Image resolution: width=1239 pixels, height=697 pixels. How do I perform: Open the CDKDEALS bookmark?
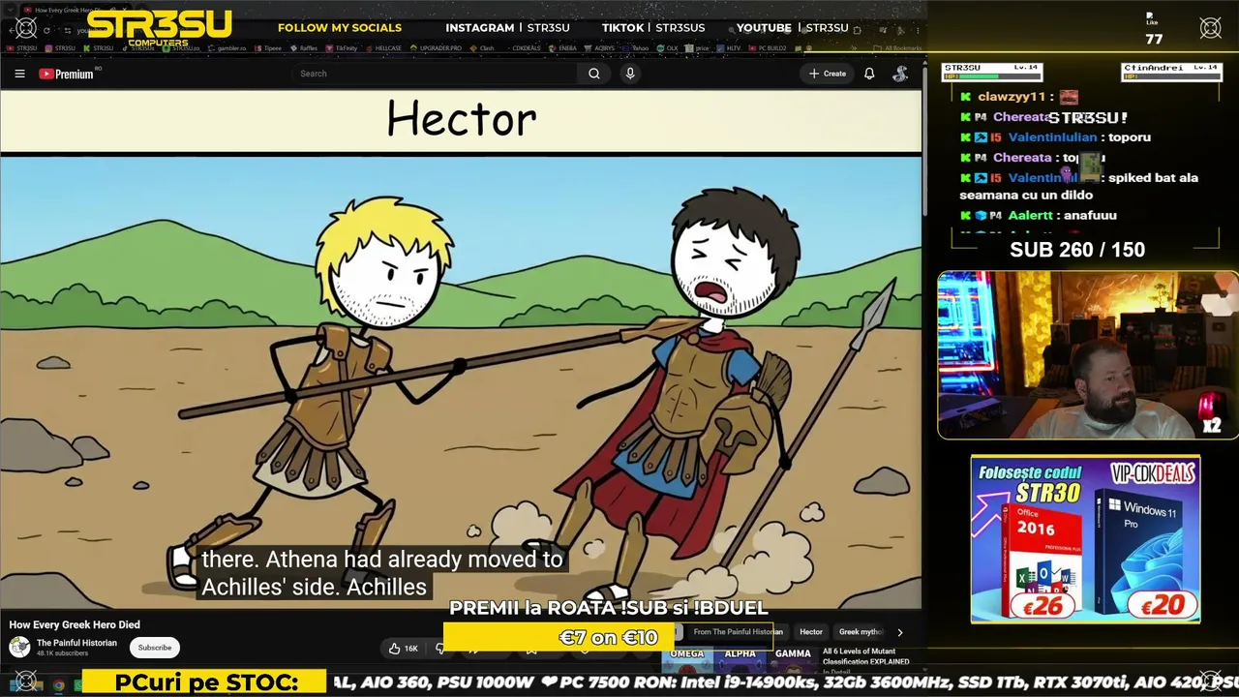[523, 48]
